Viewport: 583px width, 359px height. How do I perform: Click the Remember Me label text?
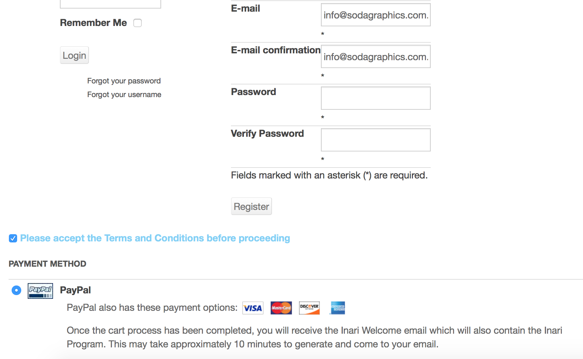coord(93,23)
